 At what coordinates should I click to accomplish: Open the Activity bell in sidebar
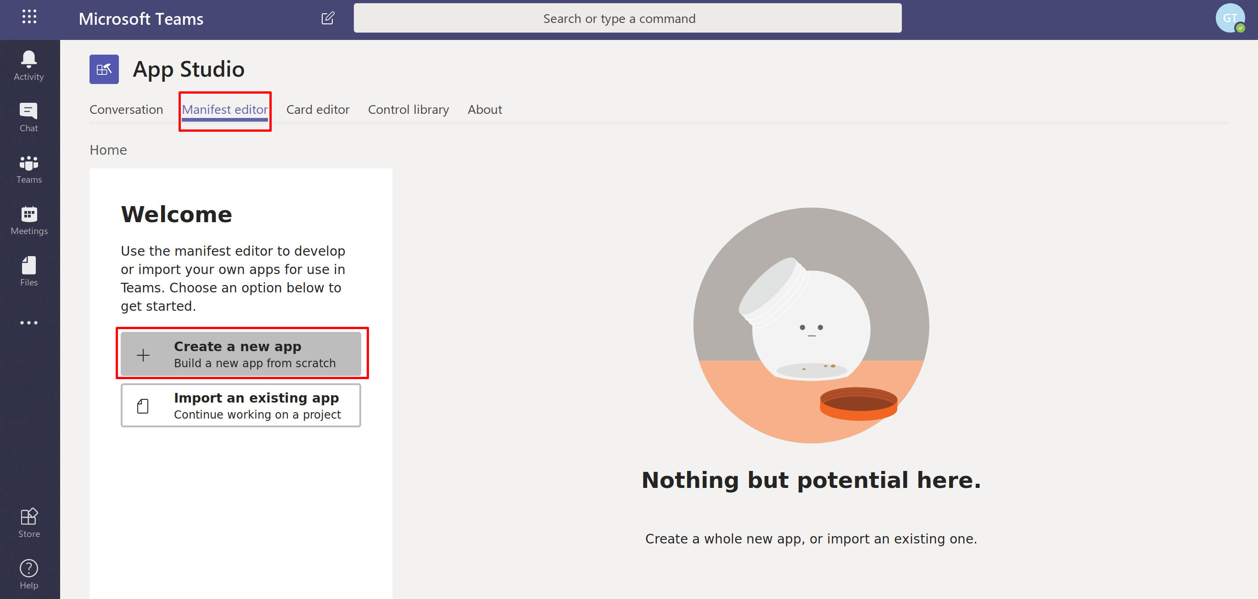pos(29,66)
